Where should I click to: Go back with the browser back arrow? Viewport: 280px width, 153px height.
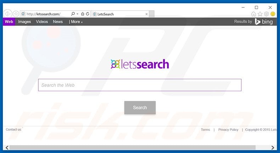coord(8,14)
